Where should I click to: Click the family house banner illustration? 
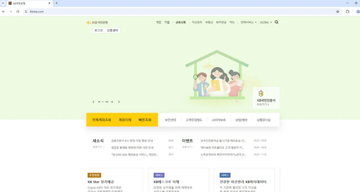coord(217,75)
